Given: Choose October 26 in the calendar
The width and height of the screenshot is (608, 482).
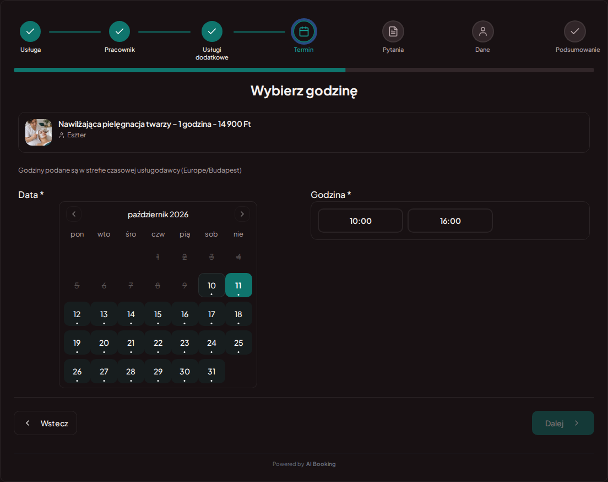Looking at the screenshot, I should (77, 372).
